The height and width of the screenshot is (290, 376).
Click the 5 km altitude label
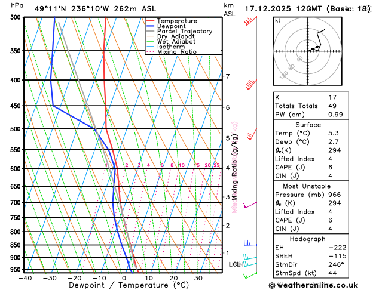point(228,138)
